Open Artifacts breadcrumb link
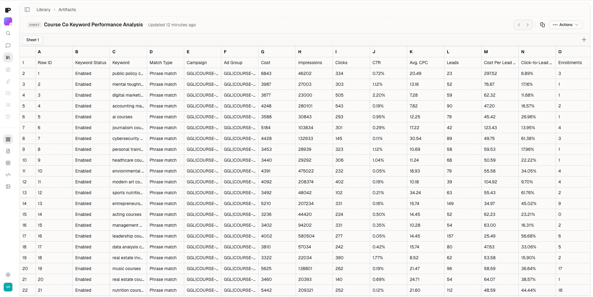 67,10
